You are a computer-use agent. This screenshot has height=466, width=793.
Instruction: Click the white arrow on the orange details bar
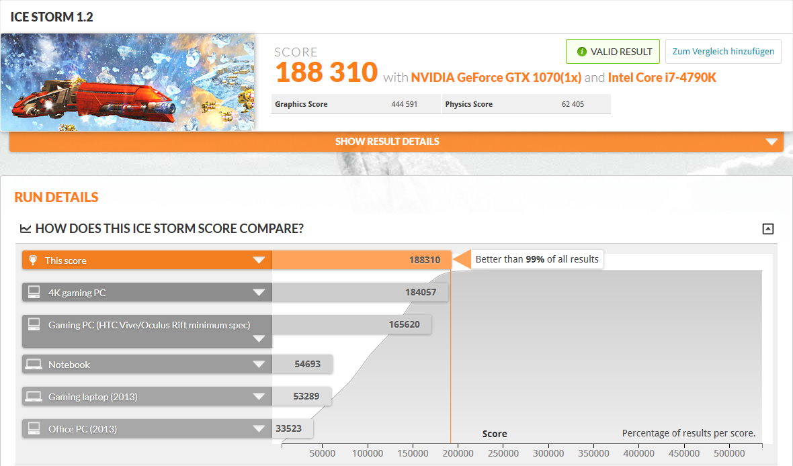coord(771,142)
